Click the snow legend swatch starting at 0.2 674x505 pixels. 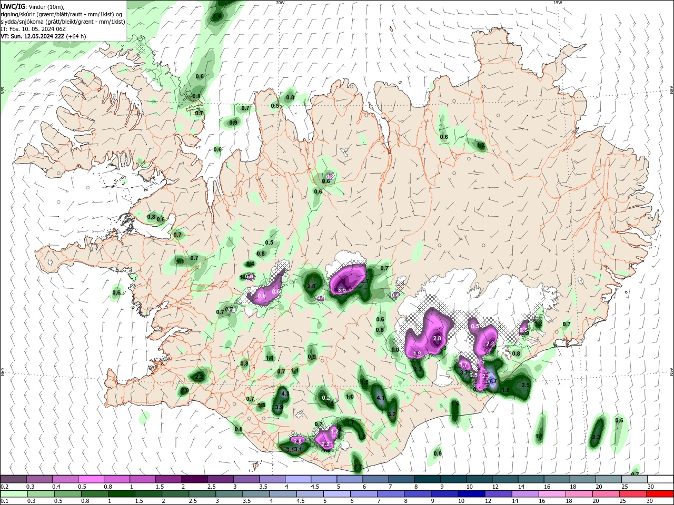13,479
